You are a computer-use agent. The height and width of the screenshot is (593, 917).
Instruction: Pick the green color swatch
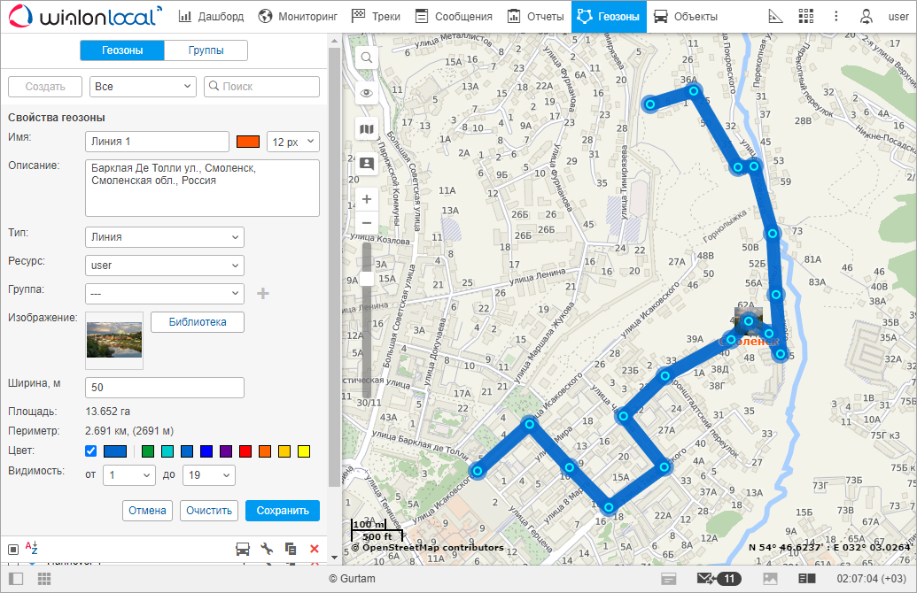(148, 451)
